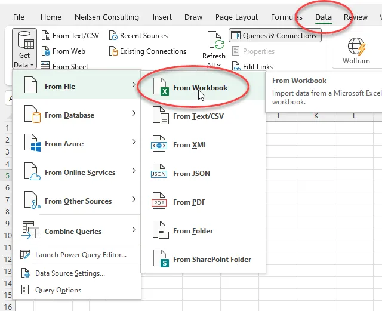382x311 pixels.
Task: Choose From XML menu entry
Action: click(x=203, y=145)
